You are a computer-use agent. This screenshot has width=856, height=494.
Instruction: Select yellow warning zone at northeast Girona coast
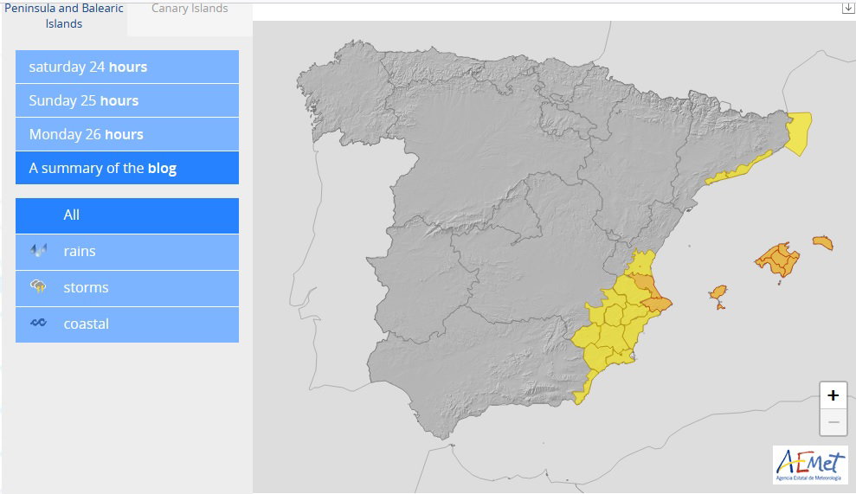coord(799,132)
